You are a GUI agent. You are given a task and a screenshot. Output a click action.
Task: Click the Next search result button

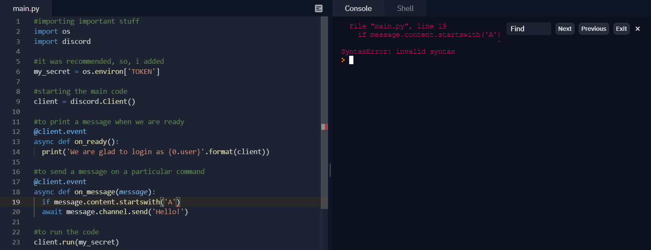(565, 29)
